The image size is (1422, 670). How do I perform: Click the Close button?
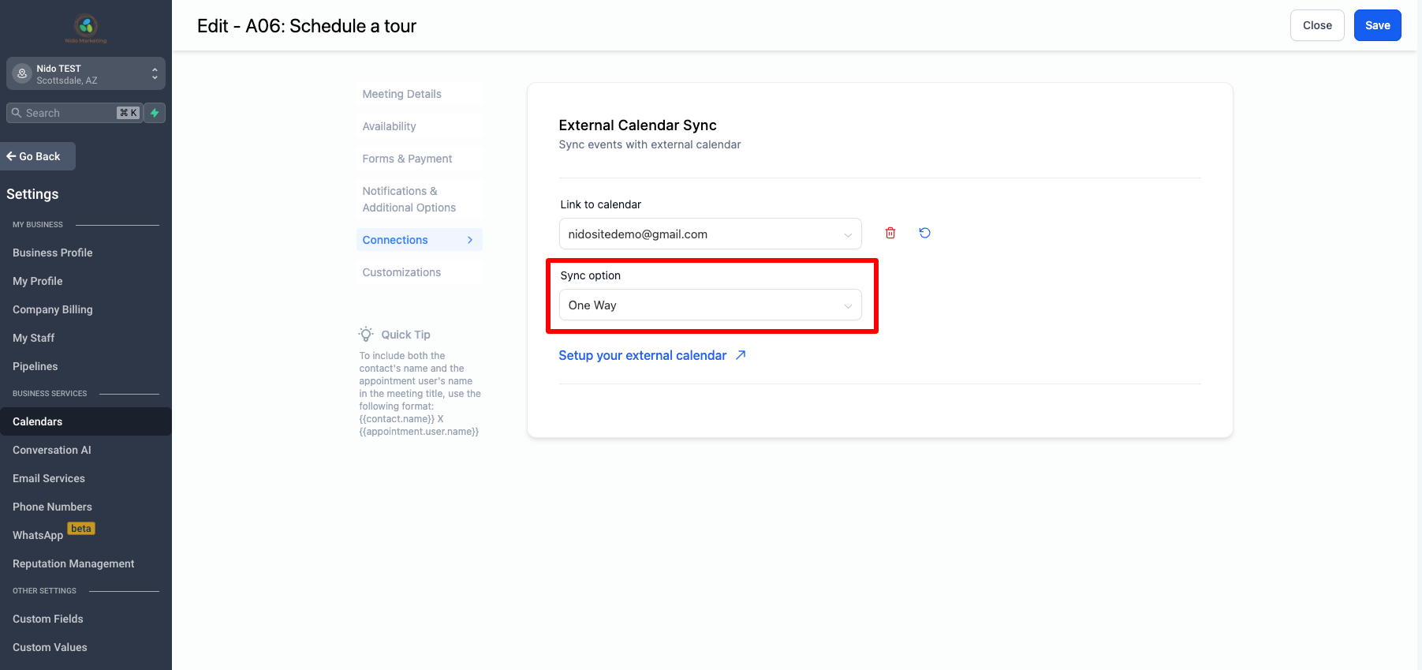coord(1317,25)
